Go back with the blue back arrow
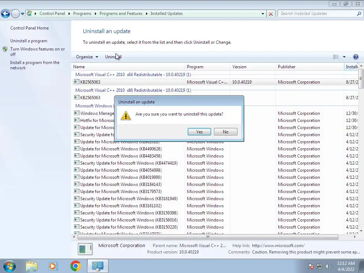364x273 pixels. [x=6, y=14]
